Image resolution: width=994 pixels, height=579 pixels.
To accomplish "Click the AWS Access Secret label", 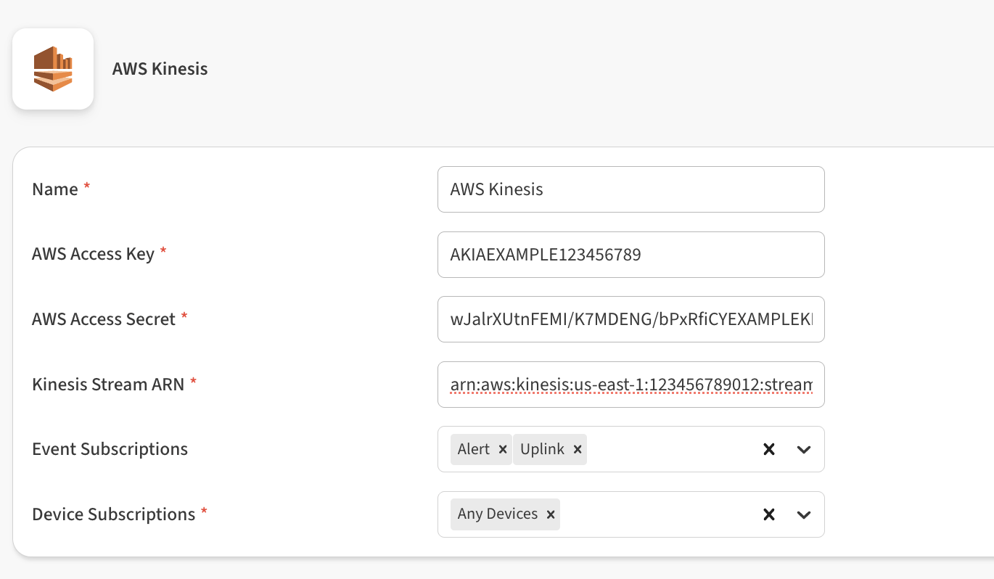I will tap(104, 319).
